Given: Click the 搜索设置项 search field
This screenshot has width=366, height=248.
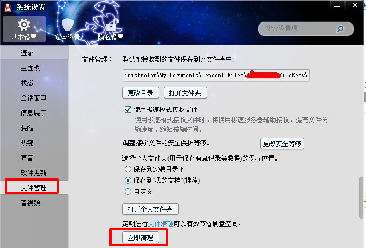Looking at the screenshot, I should 297,29.
